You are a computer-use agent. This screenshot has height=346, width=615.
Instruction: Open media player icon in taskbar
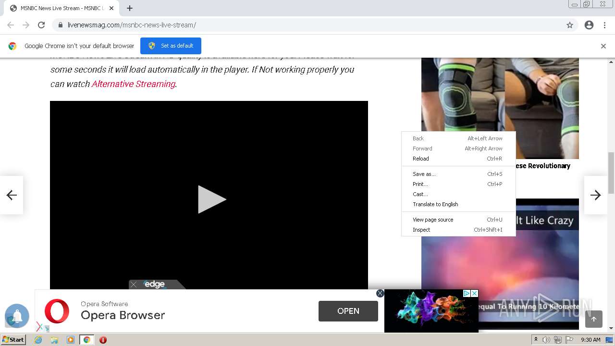tap(71, 340)
